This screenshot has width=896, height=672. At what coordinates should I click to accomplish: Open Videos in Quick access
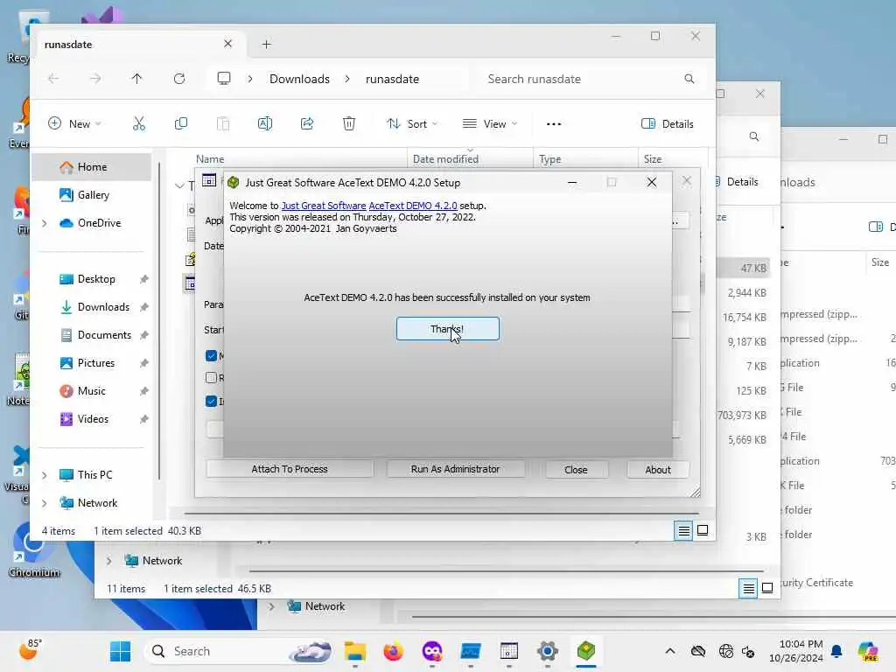pyautogui.click(x=91, y=419)
